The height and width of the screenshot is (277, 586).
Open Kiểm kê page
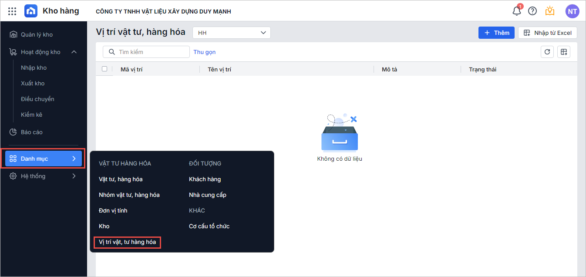(x=31, y=115)
